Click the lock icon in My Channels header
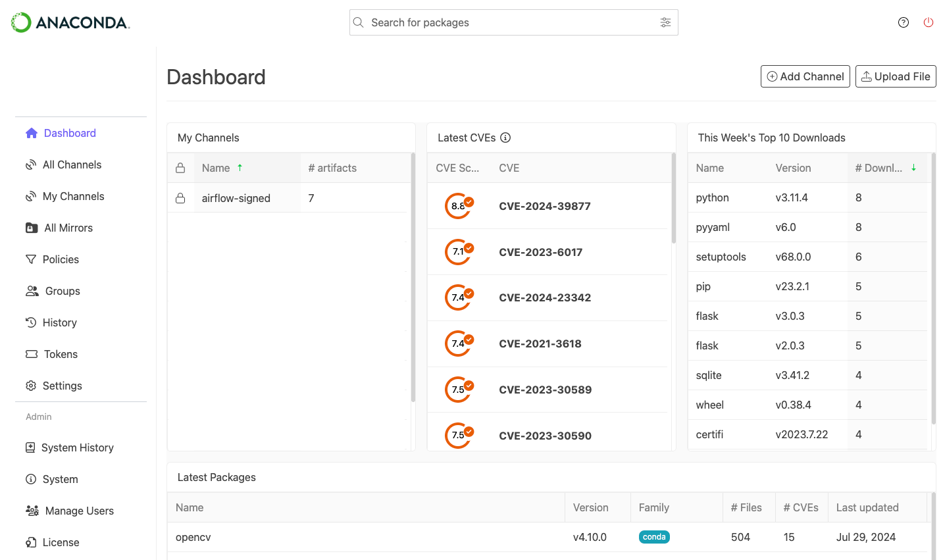The height and width of the screenshot is (560, 943). [180, 168]
